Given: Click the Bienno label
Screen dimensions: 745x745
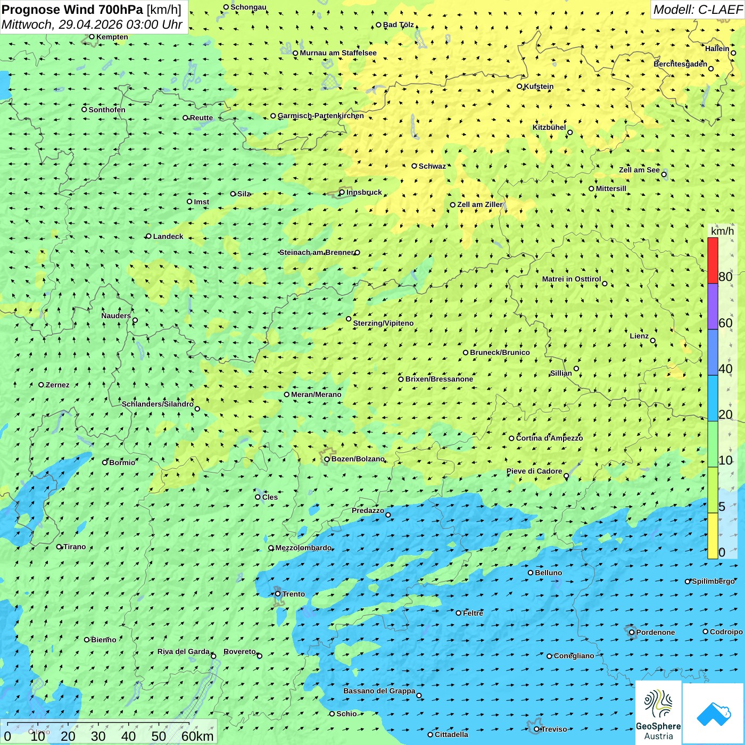Looking at the screenshot, I should (x=104, y=640).
